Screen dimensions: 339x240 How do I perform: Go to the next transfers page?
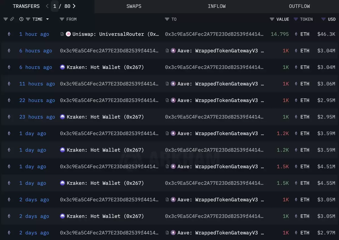coord(74,6)
